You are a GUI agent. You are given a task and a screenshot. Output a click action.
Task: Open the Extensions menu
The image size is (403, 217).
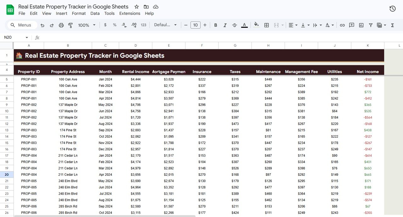(130, 13)
